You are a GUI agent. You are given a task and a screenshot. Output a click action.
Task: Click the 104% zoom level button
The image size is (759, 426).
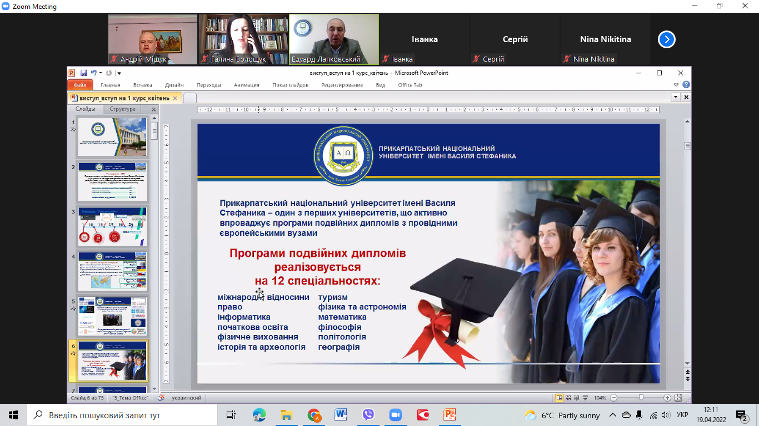click(600, 398)
